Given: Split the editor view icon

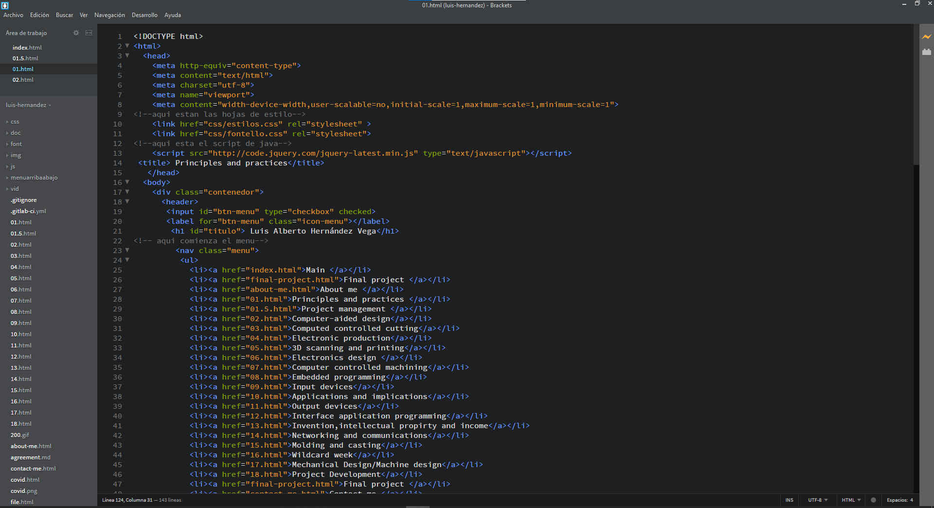Looking at the screenshot, I should point(89,33).
